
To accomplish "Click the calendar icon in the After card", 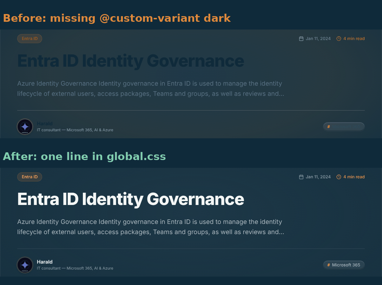I will tap(301, 177).
